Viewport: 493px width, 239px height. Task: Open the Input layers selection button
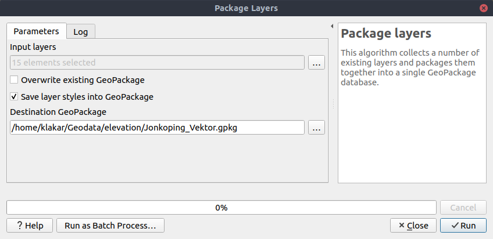[316, 63]
